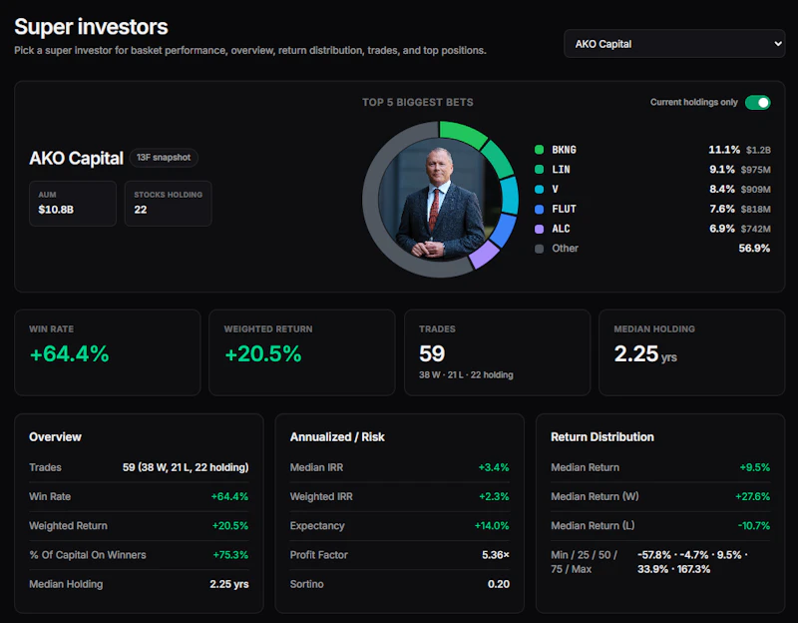The width and height of the screenshot is (798, 623).
Task: Click the LIN ticker label
Action: pyautogui.click(x=561, y=169)
